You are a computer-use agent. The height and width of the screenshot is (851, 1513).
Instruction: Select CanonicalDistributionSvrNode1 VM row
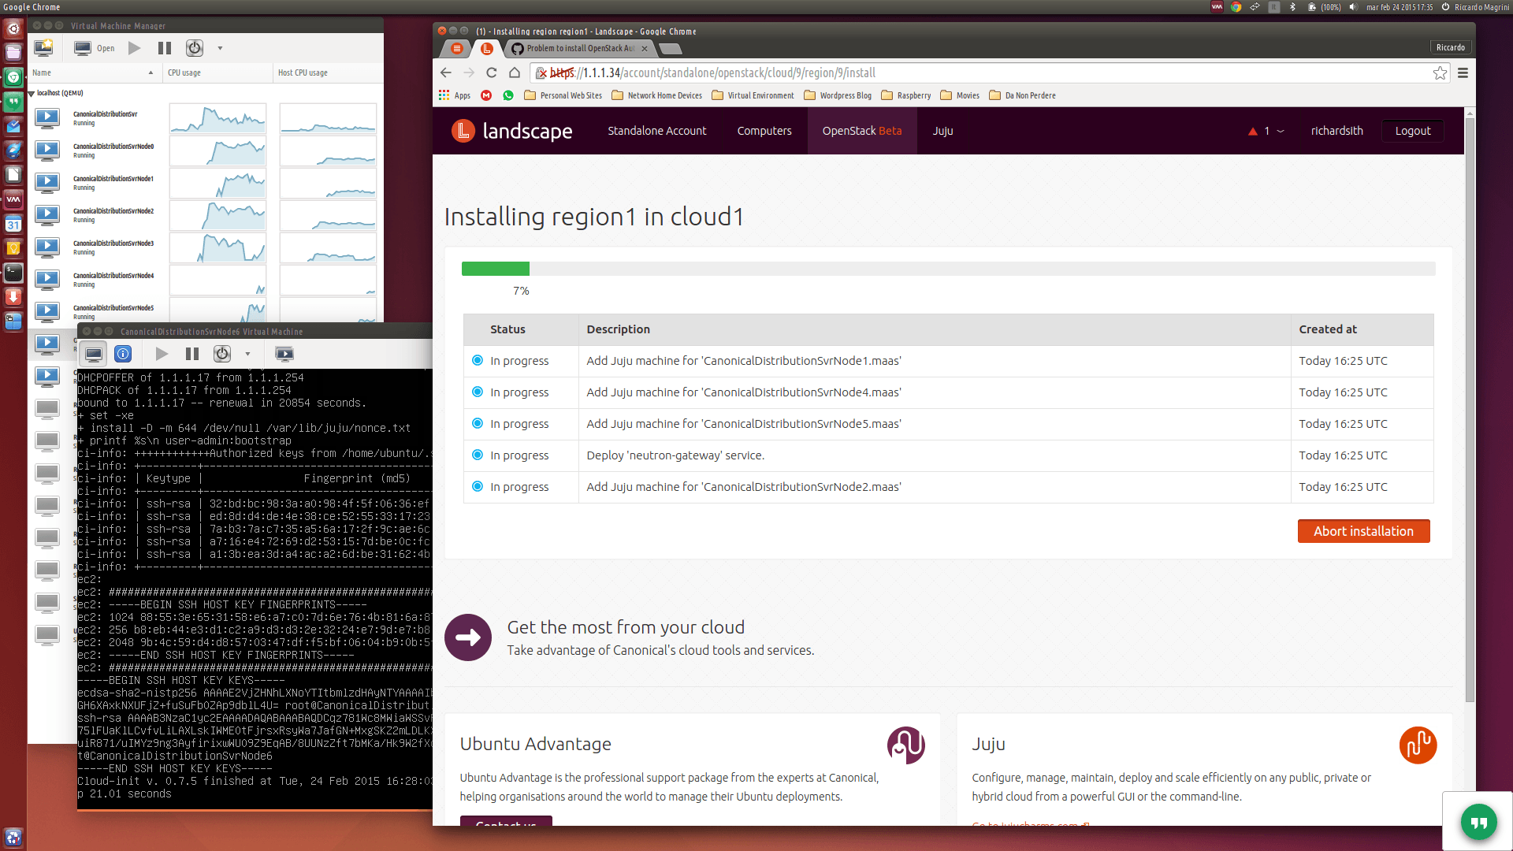pos(205,183)
